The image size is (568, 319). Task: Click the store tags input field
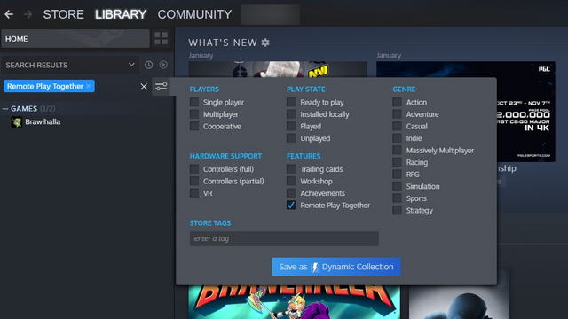[284, 238]
